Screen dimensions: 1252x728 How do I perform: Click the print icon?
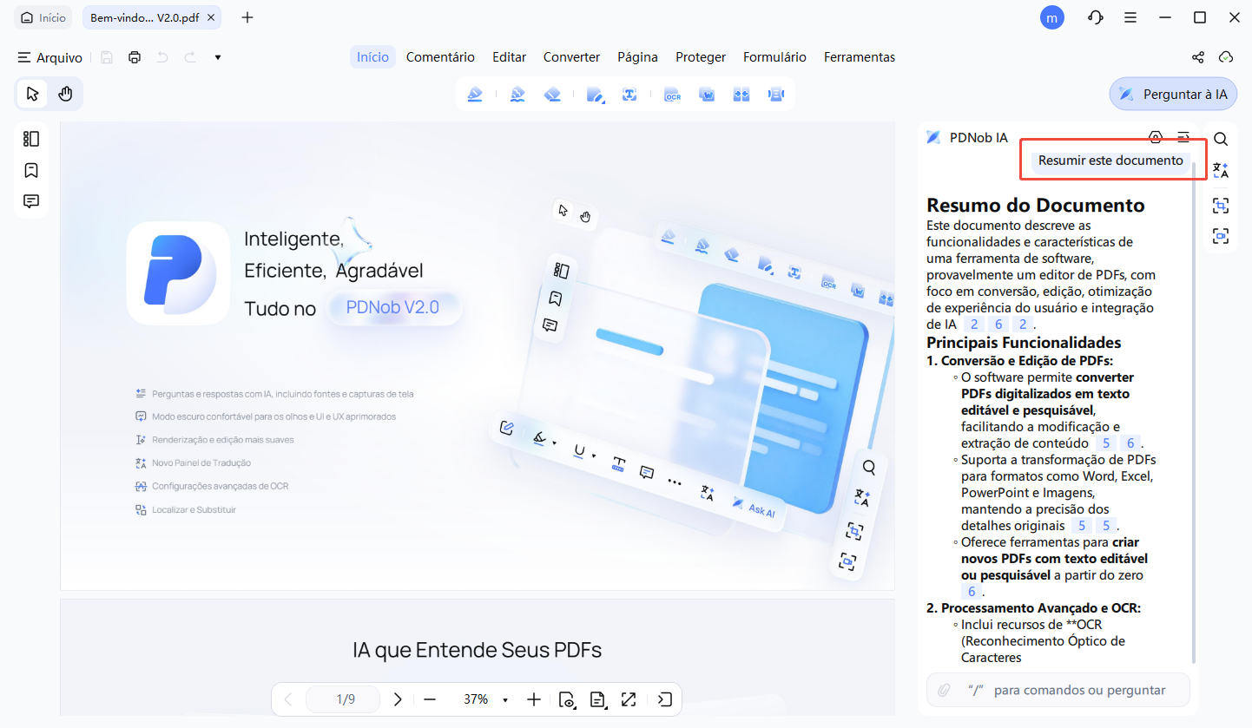(x=135, y=57)
